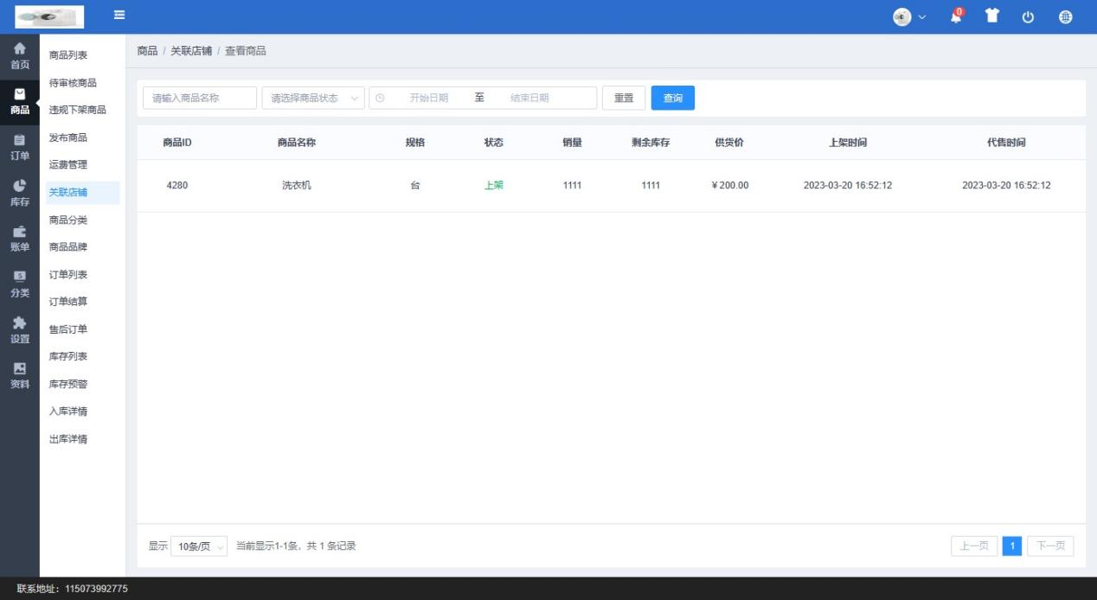The height and width of the screenshot is (600, 1097).
Task: Open 入库详情 submenu item
Action: 68,412
